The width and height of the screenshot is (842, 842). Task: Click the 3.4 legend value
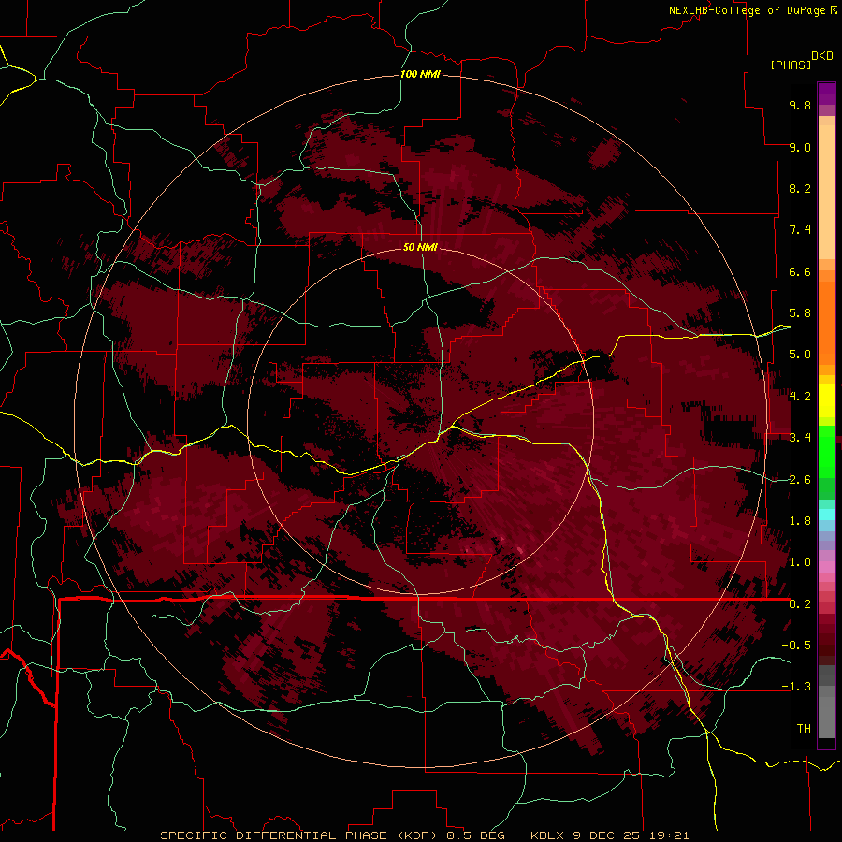click(800, 438)
